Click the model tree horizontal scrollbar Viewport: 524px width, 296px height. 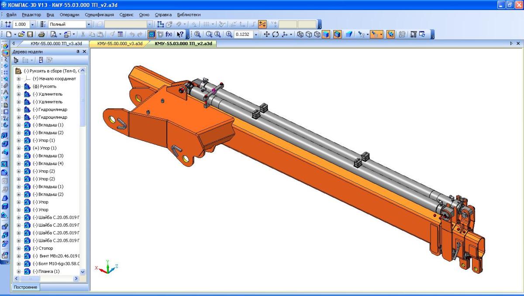pyautogui.click(x=48, y=278)
